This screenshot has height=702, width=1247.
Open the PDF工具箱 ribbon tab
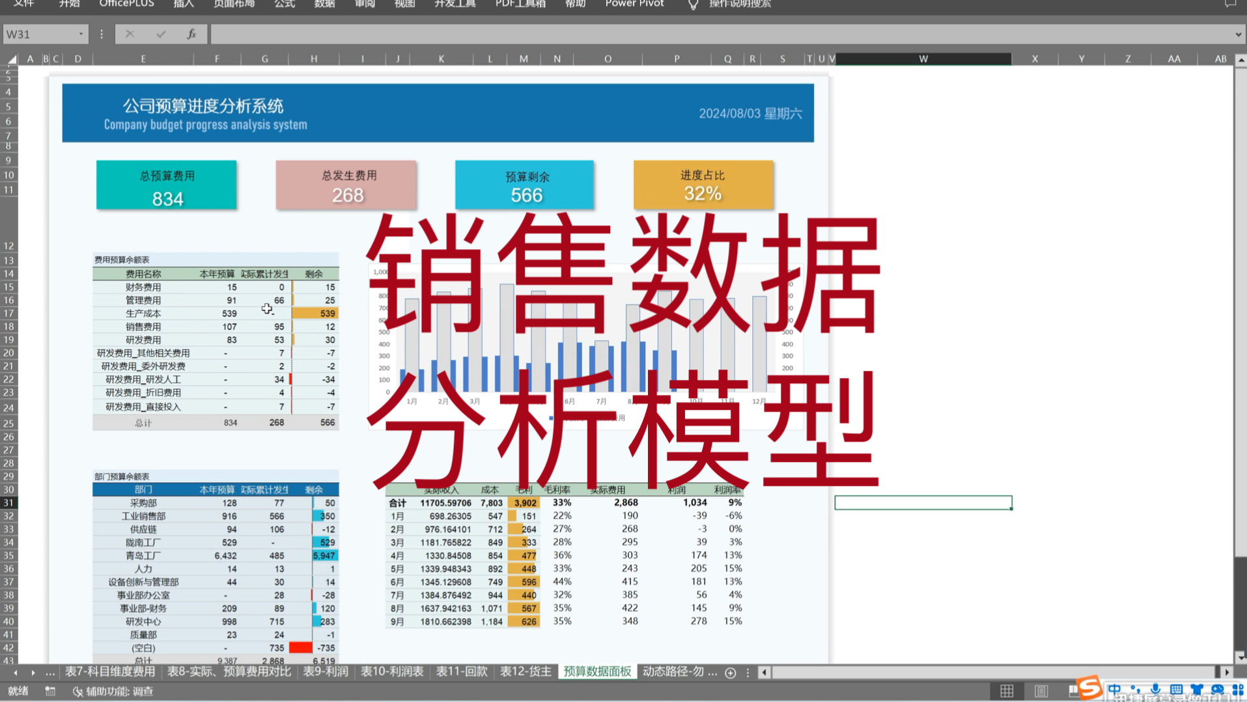click(520, 4)
